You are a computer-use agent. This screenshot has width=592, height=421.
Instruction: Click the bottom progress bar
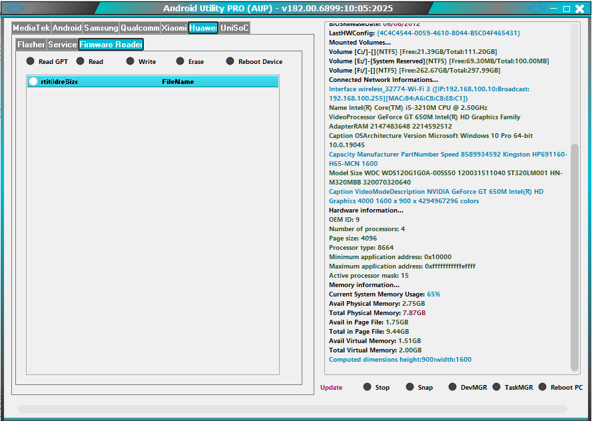coord(292,409)
